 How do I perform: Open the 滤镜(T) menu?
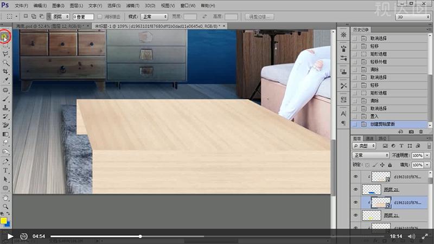[132, 5]
